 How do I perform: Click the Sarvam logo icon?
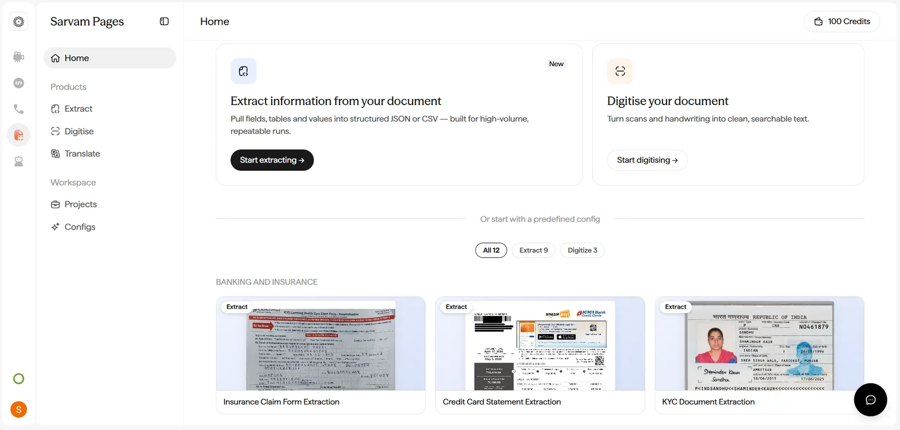pyautogui.click(x=19, y=21)
